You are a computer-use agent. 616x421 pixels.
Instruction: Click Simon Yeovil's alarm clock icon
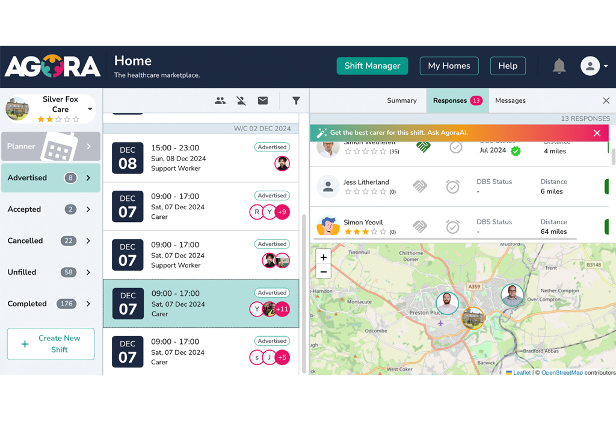tap(453, 227)
